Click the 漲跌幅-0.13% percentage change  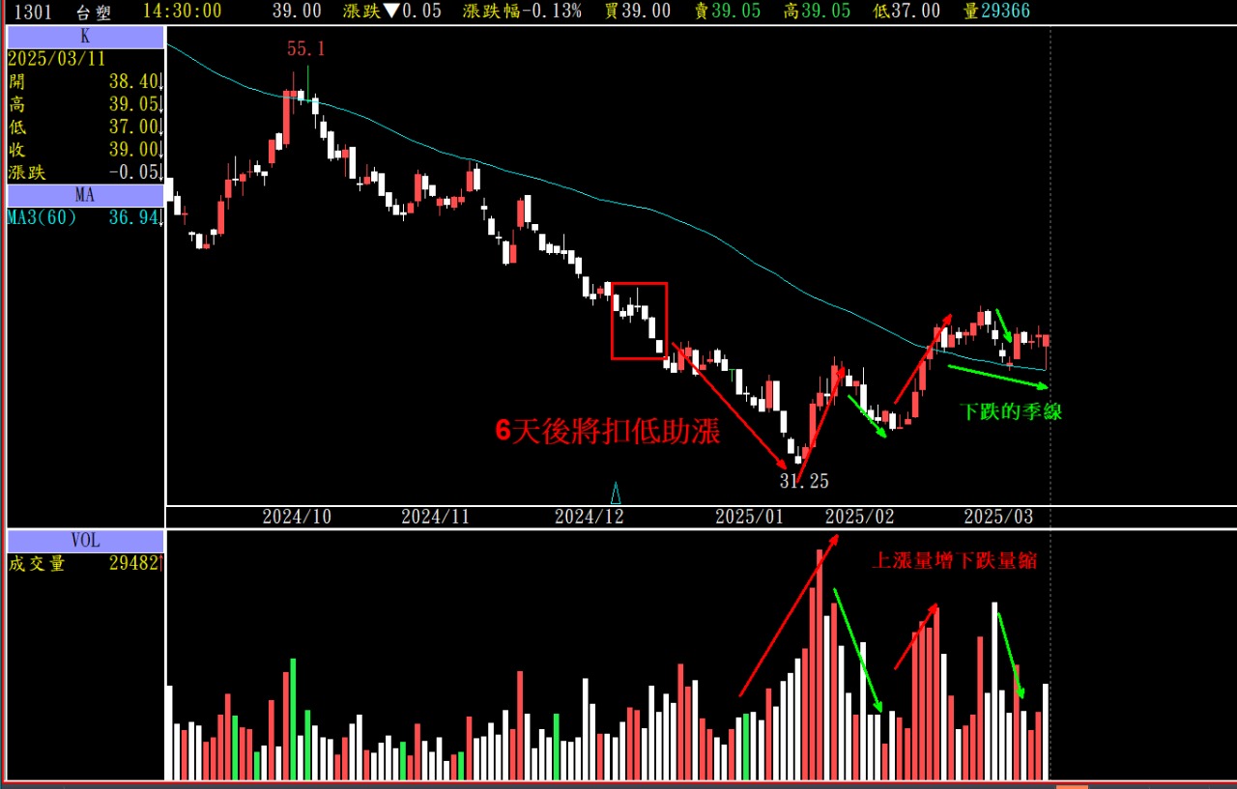coord(522,11)
